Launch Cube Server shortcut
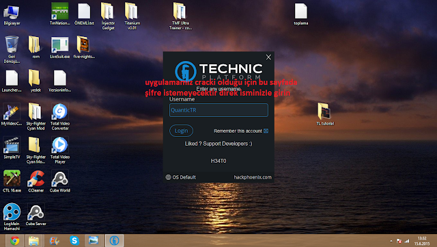This screenshot has width=437, height=247. coord(36,215)
